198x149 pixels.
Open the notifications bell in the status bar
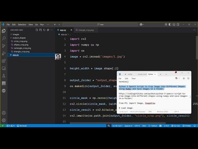pos(195,126)
